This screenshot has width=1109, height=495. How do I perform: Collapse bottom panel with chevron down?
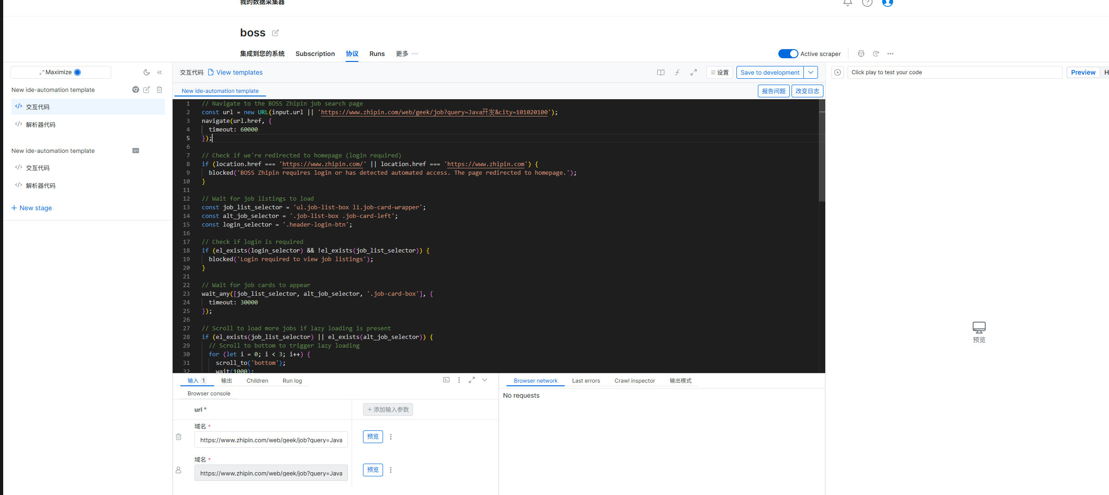pyautogui.click(x=485, y=380)
